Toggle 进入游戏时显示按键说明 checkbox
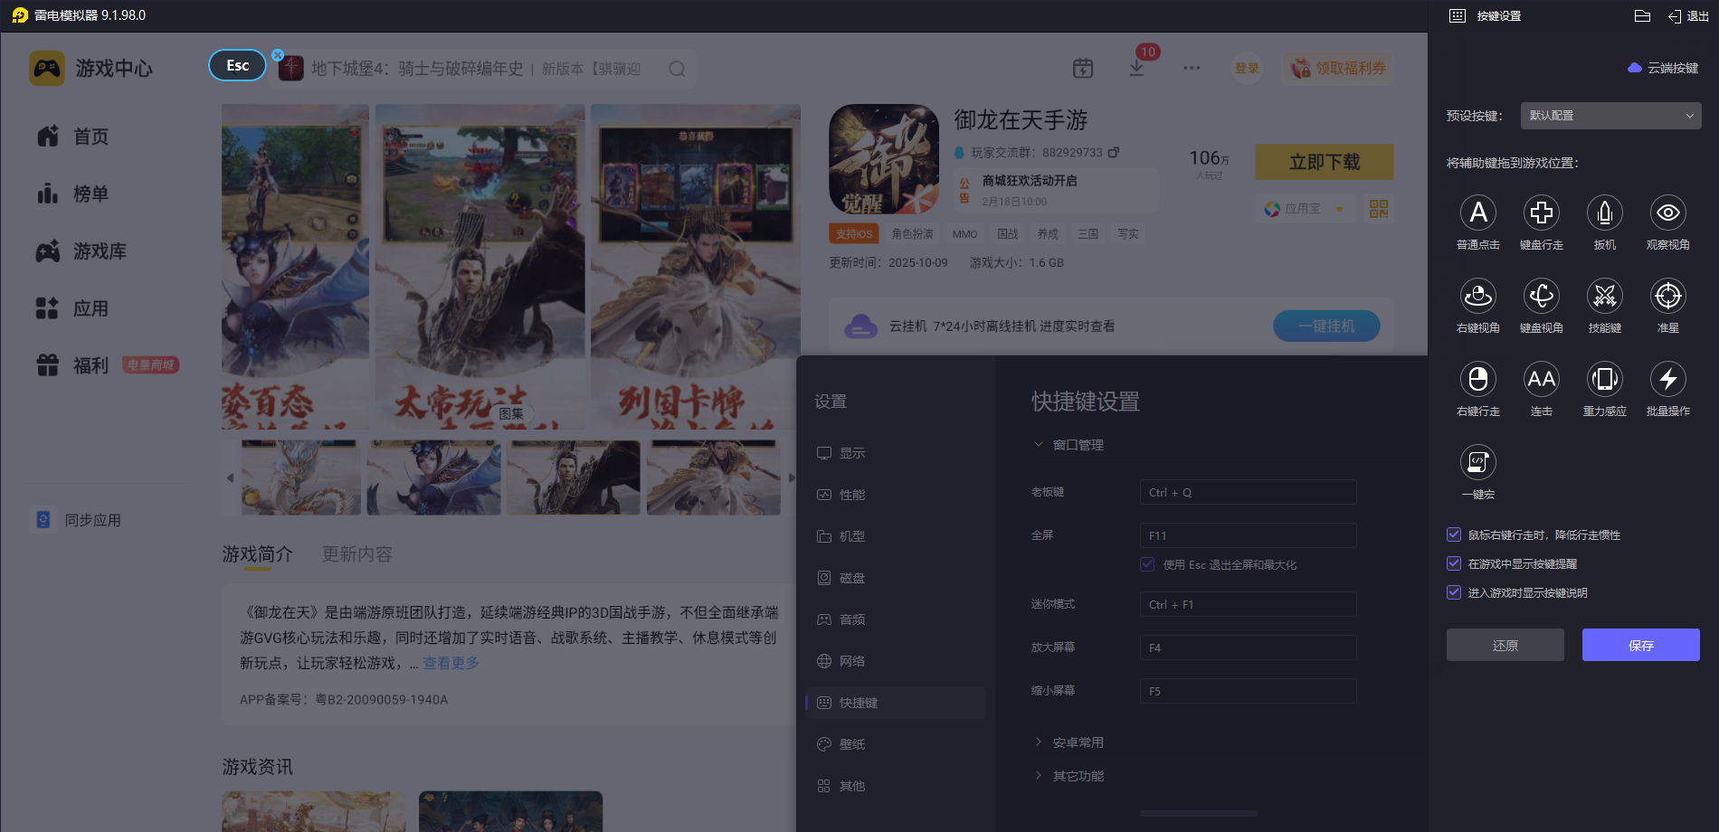Viewport: 1719px width, 832px height. coord(1454,593)
